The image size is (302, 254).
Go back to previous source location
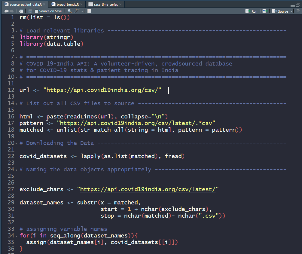coord(6,11)
